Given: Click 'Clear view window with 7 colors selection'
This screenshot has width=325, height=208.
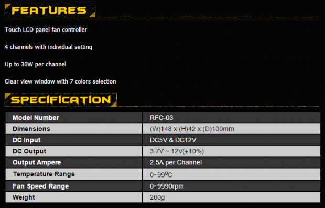Looking at the screenshot, I should point(60,81).
